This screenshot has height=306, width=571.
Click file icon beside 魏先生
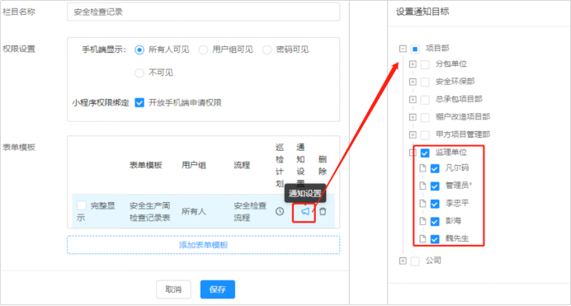coord(422,238)
